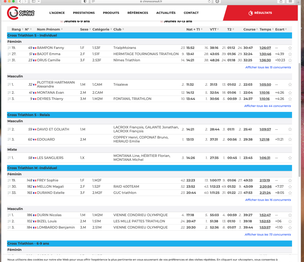Open the PRESTATIONS menu
The height and width of the screenshot is (262, 304).
click(84, 13)
